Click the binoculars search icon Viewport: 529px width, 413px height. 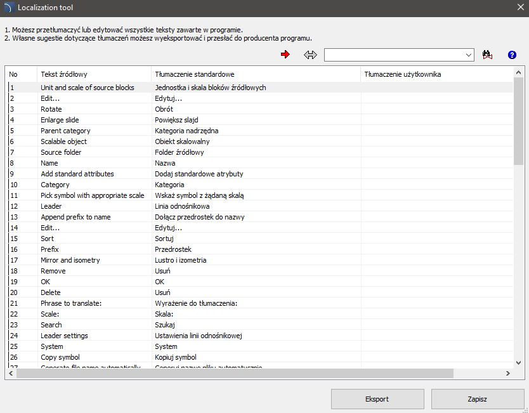(487, 55)
